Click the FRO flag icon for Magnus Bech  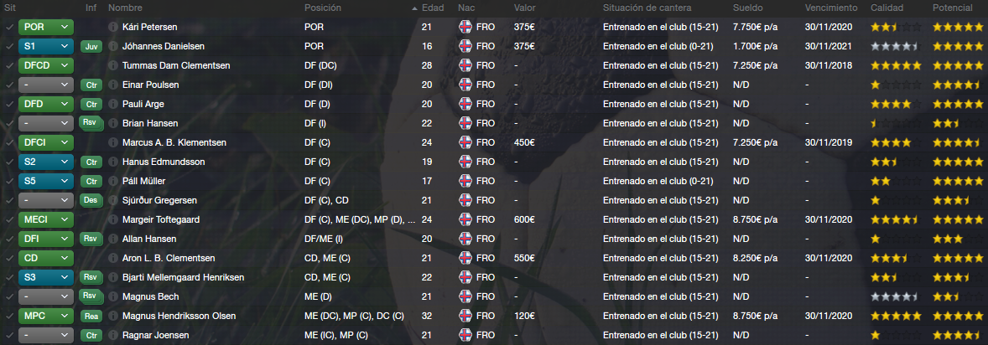pyautogui.click(x=465, y=296)
